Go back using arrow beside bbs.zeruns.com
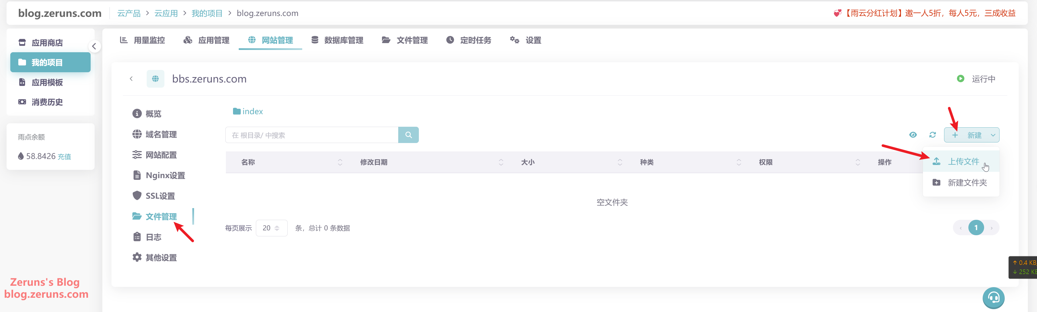The image size is (1037, 312). coord(131,79)
